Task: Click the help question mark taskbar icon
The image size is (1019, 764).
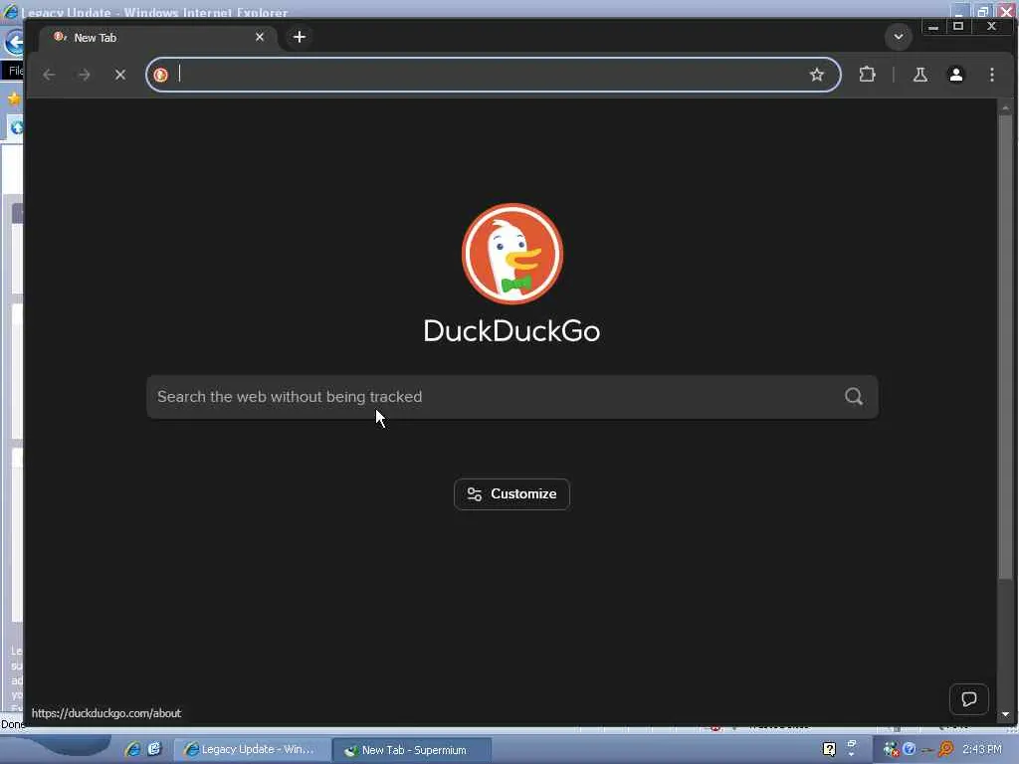Action: (829, 749)
